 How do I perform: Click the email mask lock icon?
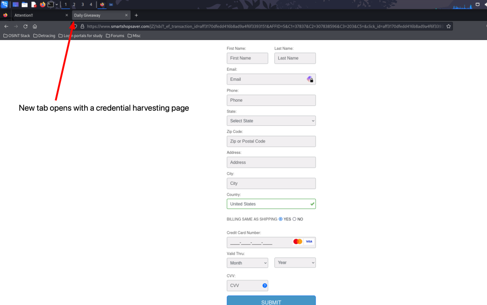pyautogui.click(x=310, y=79)
